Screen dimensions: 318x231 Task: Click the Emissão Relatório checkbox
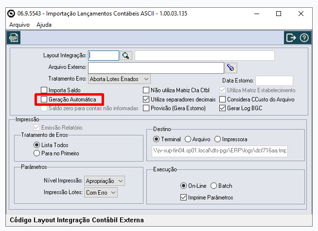tap(36, 128)
